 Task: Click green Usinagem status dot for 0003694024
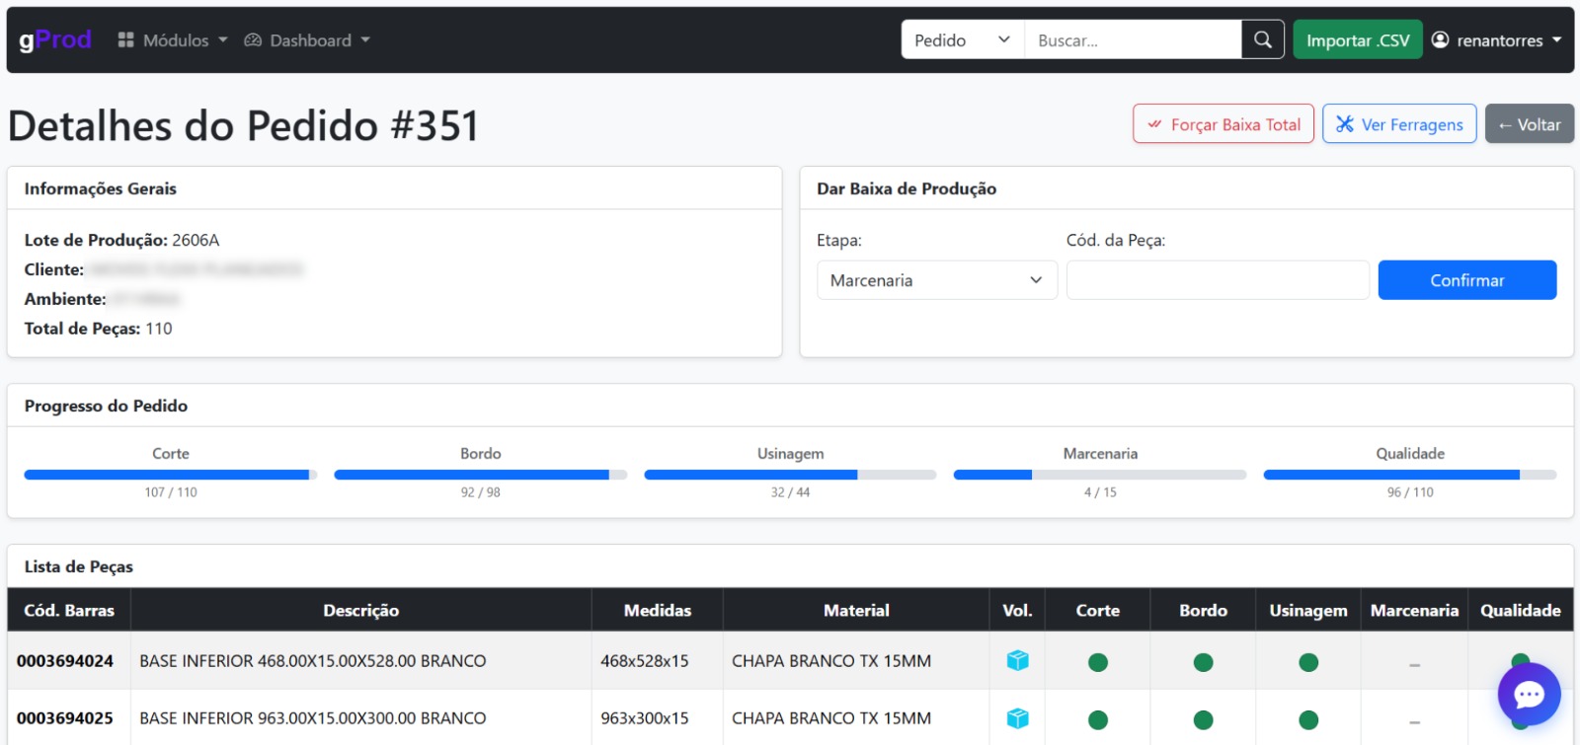point(1308,662)
